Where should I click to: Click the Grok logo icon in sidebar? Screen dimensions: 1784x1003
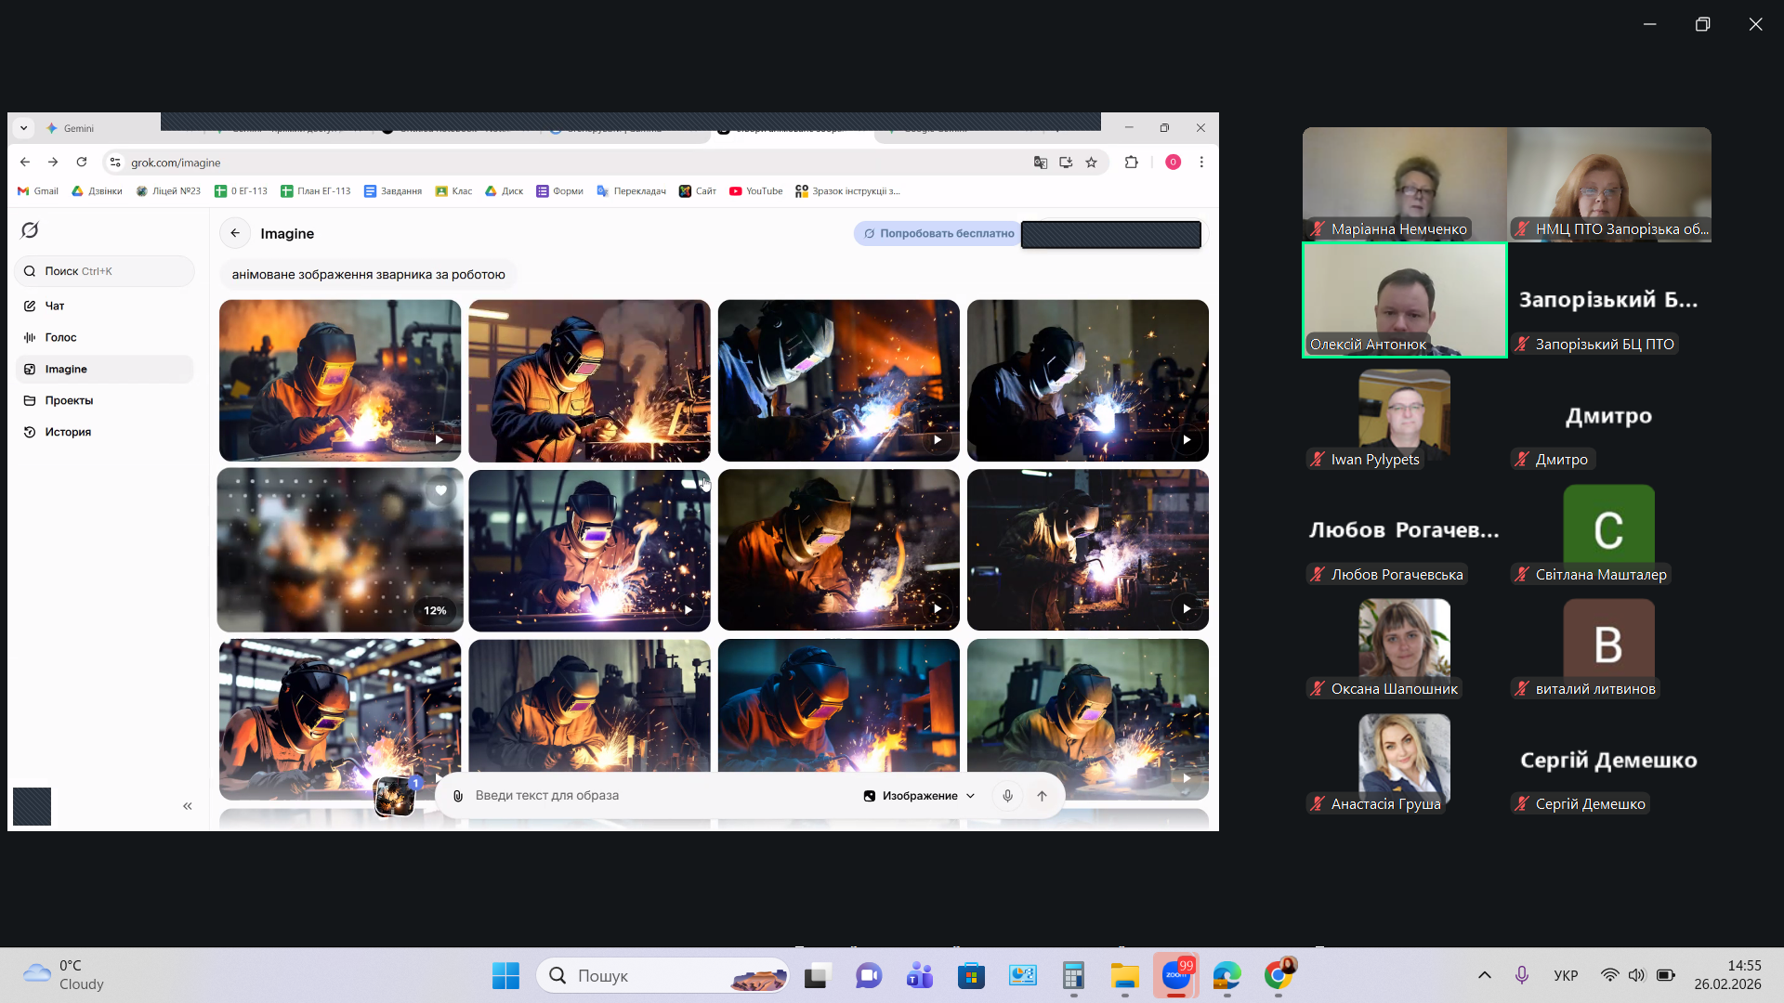point(30,230)
